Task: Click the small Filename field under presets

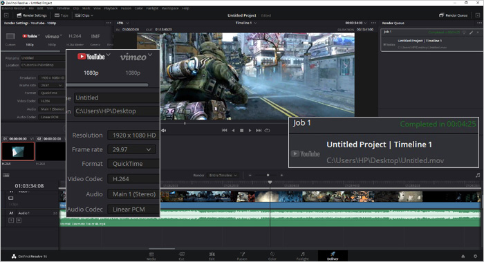Action: point(43,58)
